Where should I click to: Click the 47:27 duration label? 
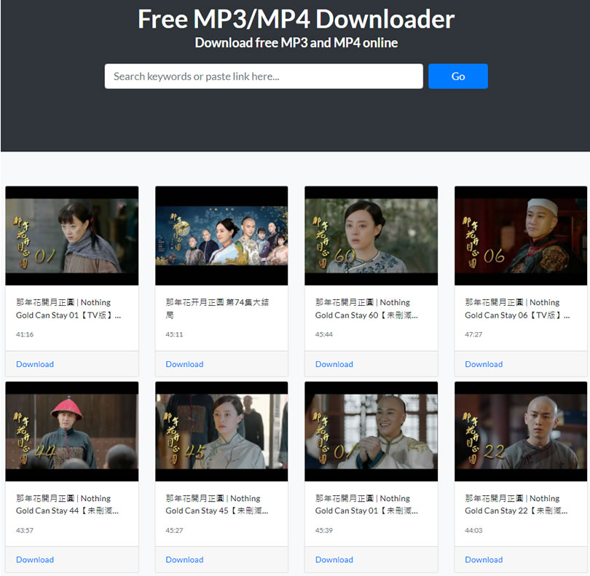[473, 334]
